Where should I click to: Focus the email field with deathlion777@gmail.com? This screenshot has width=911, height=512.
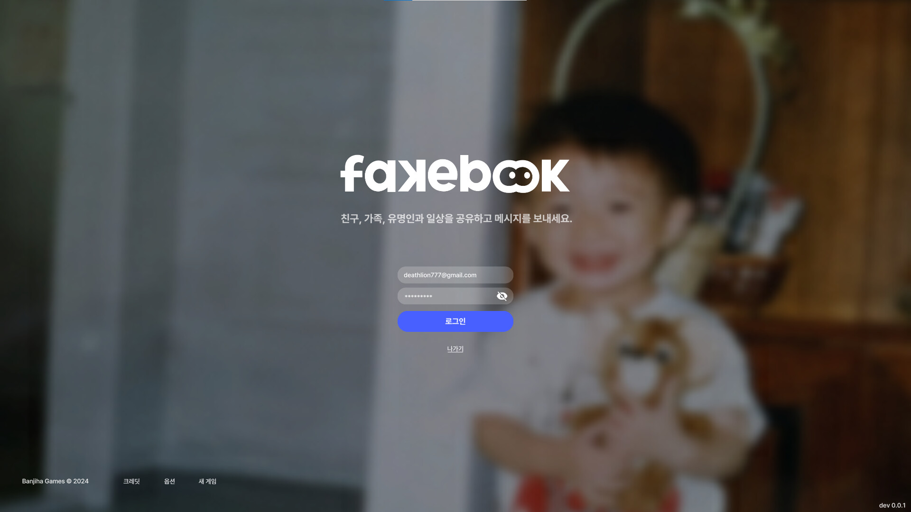(x=455, y=275)
